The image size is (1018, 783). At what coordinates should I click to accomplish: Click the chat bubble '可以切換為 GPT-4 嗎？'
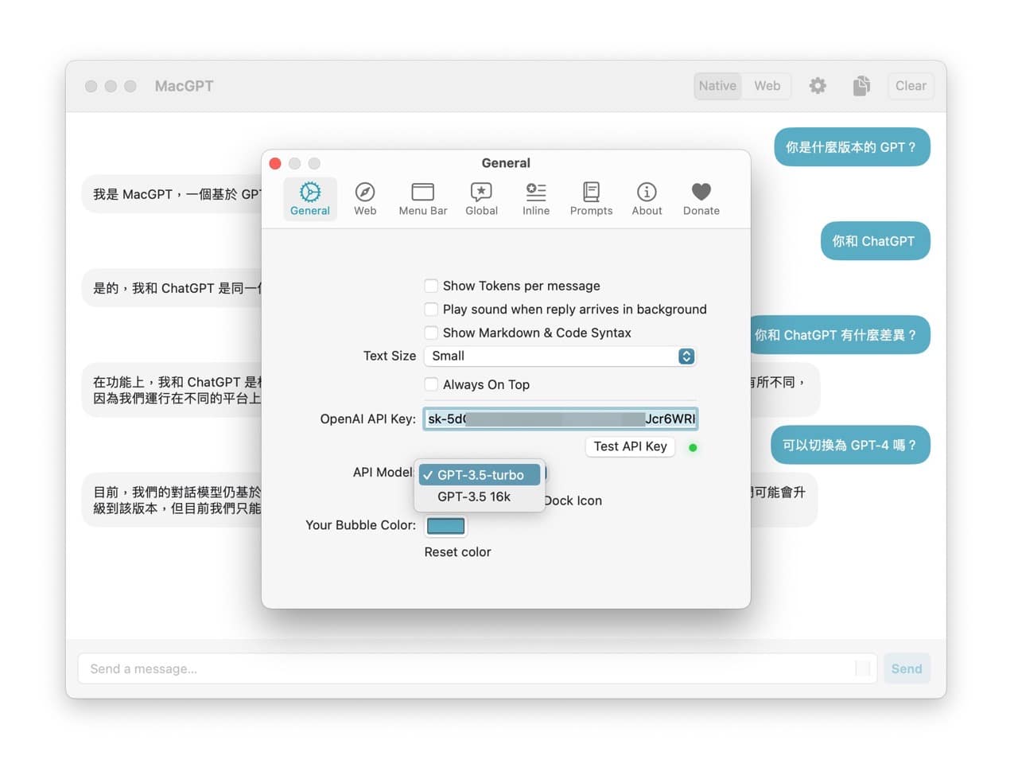coord(850,445)
